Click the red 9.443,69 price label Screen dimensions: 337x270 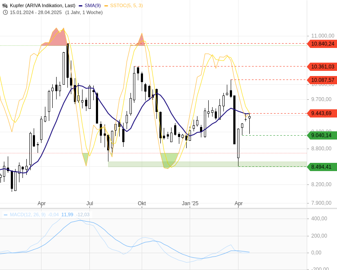[x=322, y=113]
